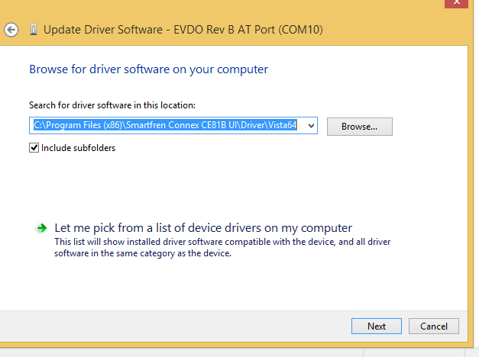Click the device icon beside the window title
This screenshot has width=479, height=357.
coord(32,31)
